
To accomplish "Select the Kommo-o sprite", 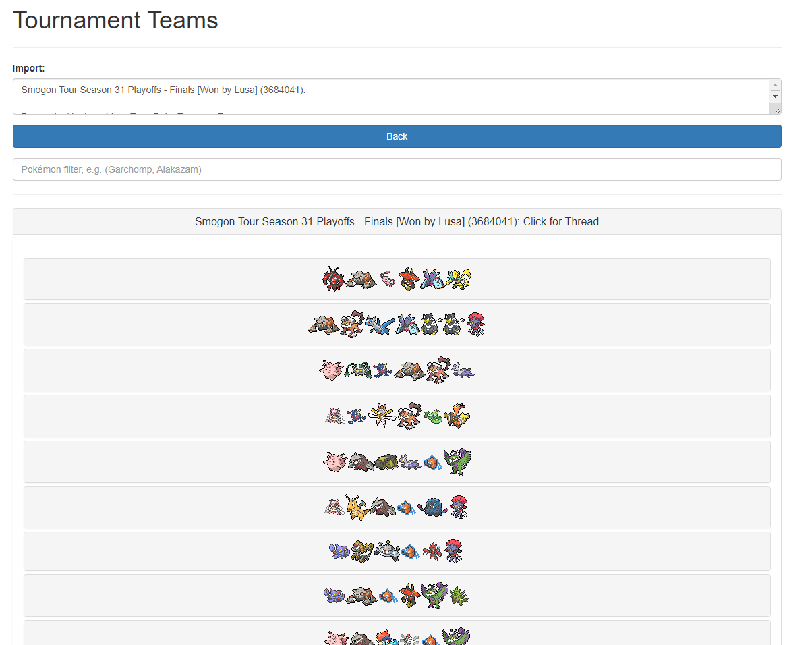I will coord(361,552).
